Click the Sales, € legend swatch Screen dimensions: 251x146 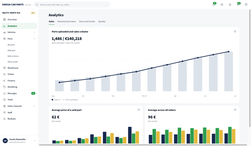[x=52, y=100]
